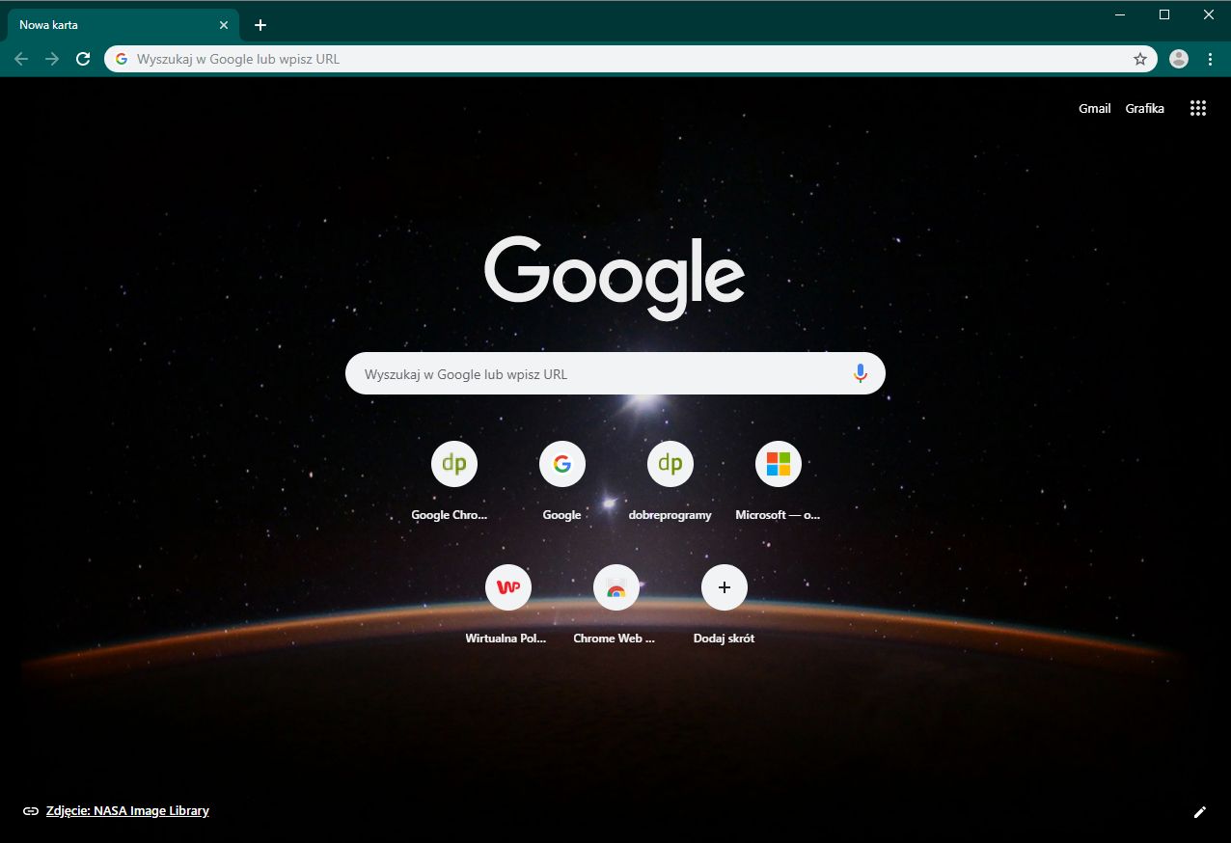Open the Grafika link

(x=1144, y=108)
